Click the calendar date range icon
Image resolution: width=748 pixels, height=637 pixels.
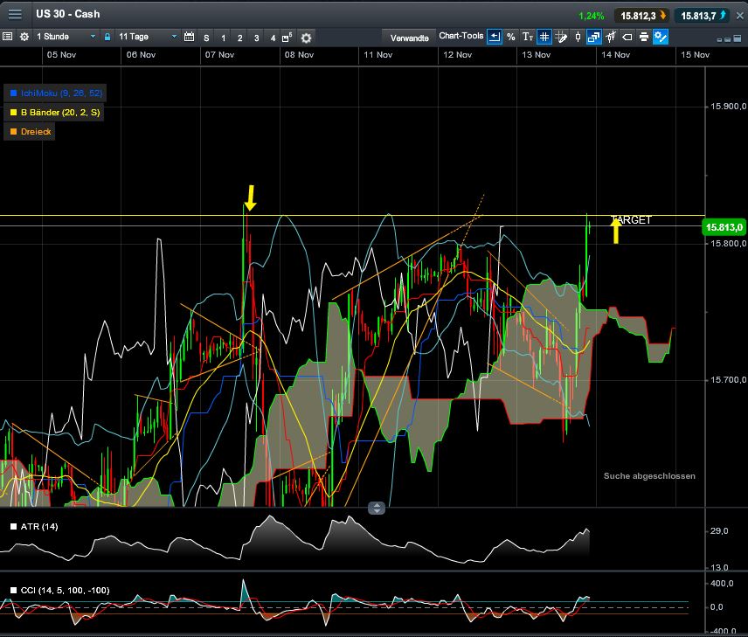point(190,38)
